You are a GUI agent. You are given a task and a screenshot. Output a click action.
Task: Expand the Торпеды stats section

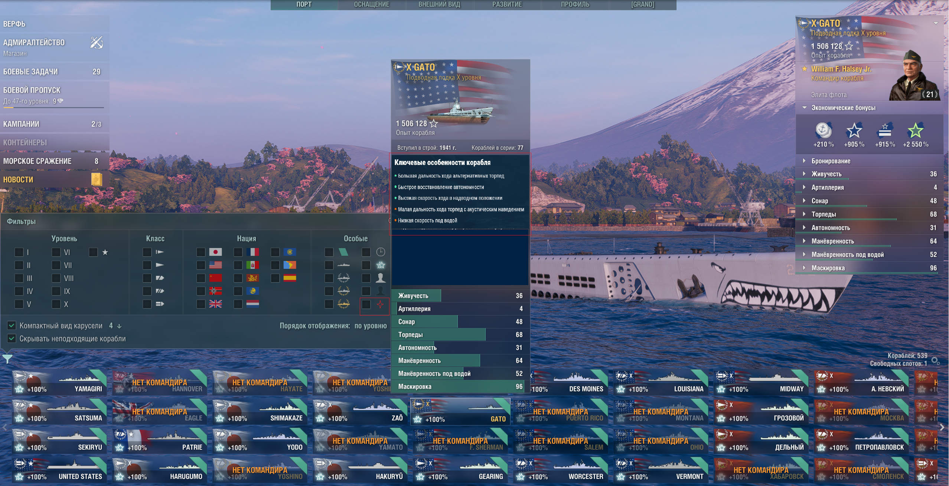coord(869,214)
